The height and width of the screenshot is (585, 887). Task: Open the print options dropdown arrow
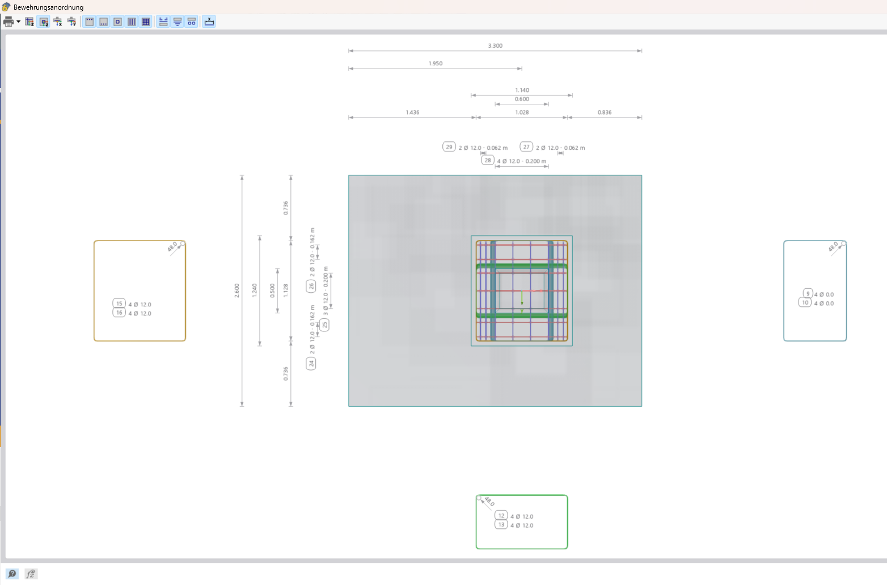point(18,22)
